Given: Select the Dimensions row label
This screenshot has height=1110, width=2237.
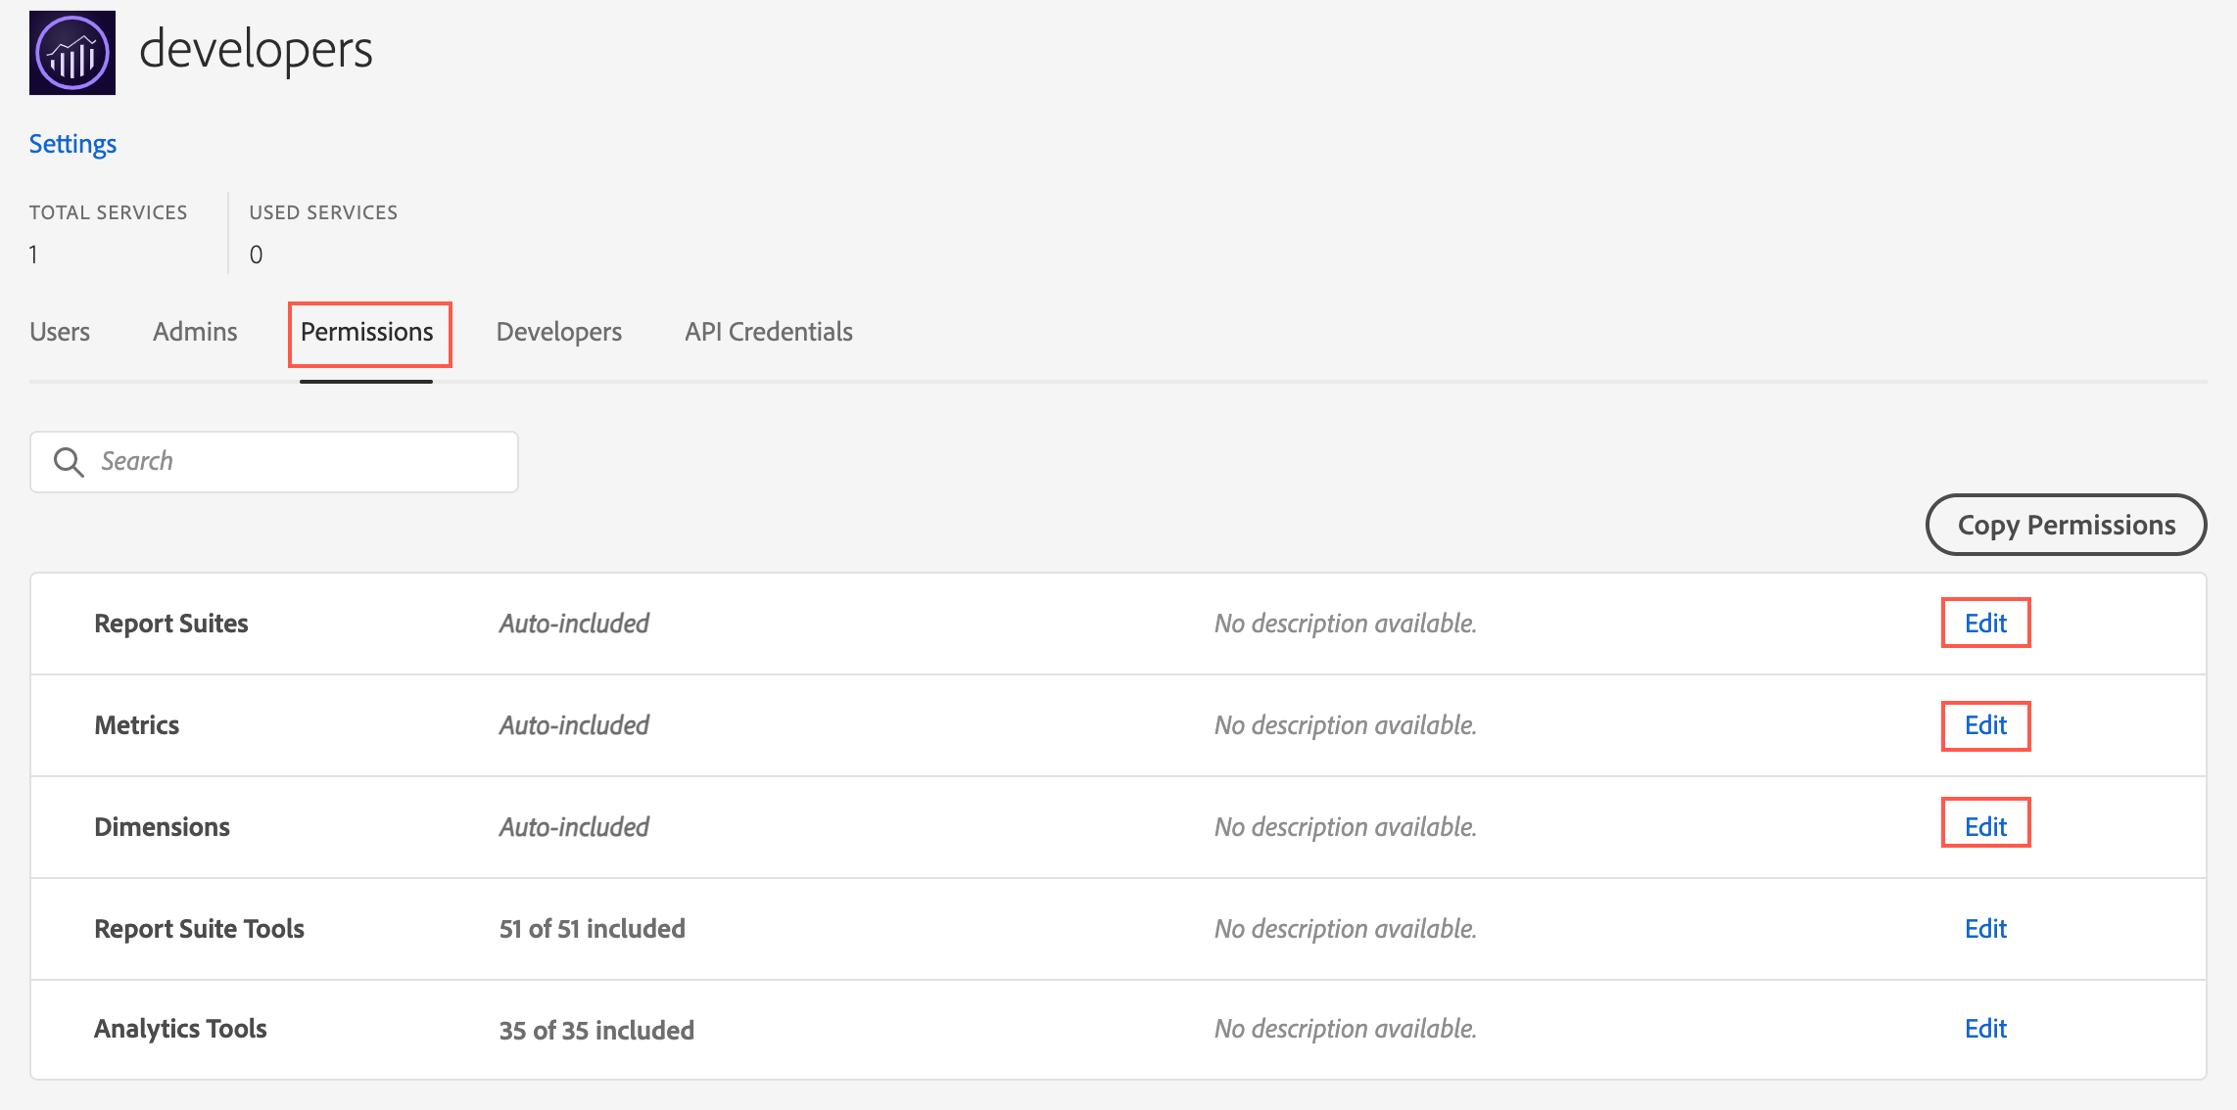Looking at the screenshot, I should 163,827.
